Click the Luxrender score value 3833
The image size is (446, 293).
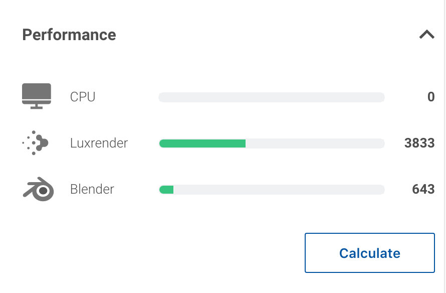pyautogui.click(x=419, y=143)
